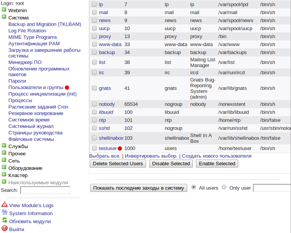Tick the checkbox for user nobody
Viewport: 291px width, 233px height.
click(x=94, y=104)
